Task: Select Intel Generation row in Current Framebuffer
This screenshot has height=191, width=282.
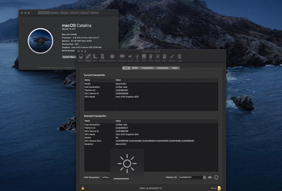Action: [151, 87]
